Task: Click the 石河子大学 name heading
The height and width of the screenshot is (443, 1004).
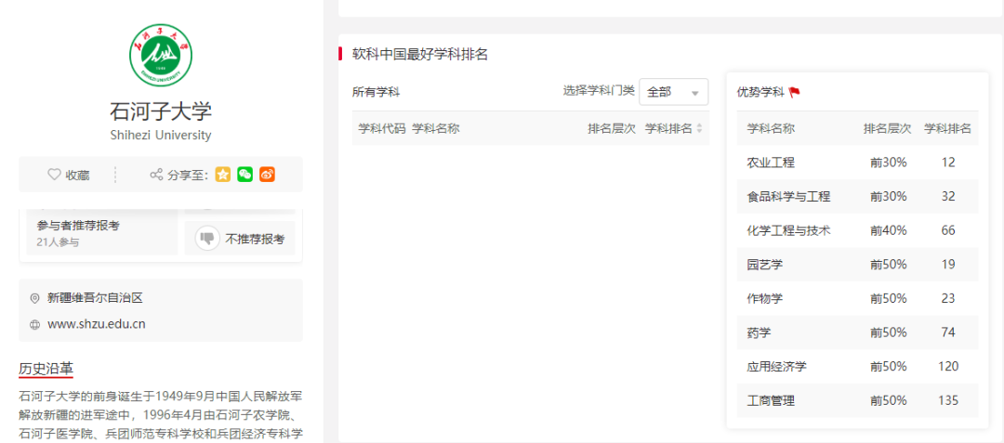Action: (x=161, y=111)
